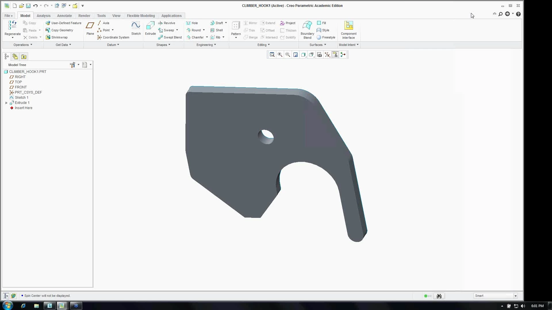Select Sketch 1 in the model tree

click(21, 98)
